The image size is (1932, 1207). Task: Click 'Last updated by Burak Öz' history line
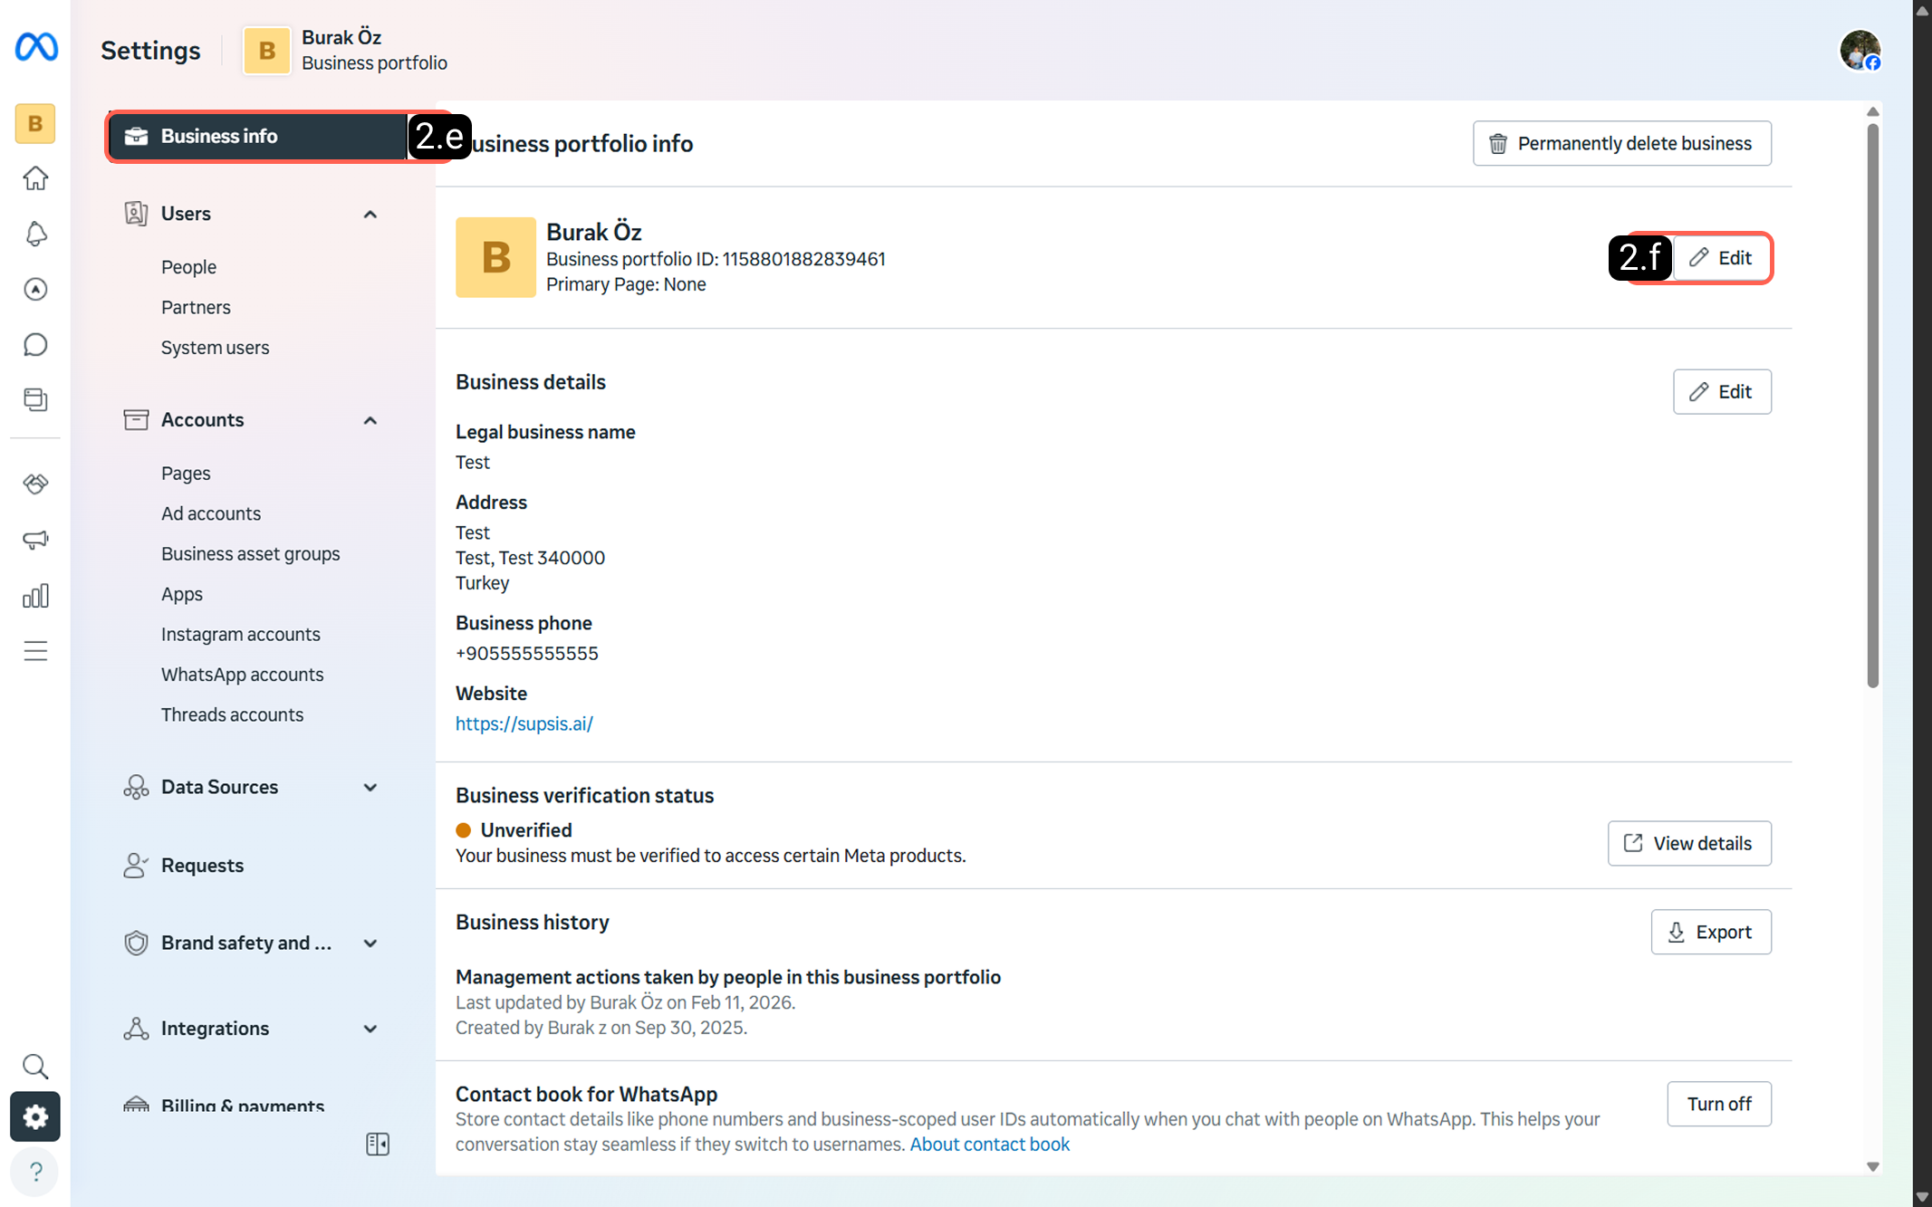click(625, 1002)
